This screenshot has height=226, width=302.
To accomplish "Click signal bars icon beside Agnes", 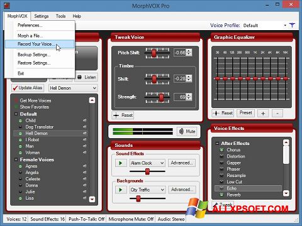I will click(x=84, y=166).
